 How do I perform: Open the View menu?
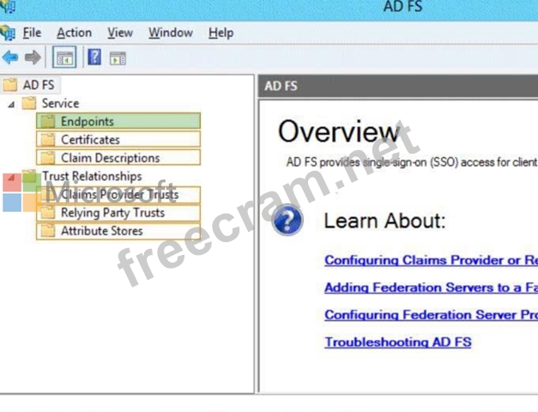click(120, 33)
